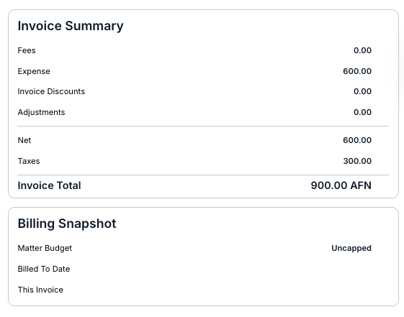The height and width of the screenshot is (317, 404).
Task: Click the Invoice Summary heading
Action: (71, 26)
